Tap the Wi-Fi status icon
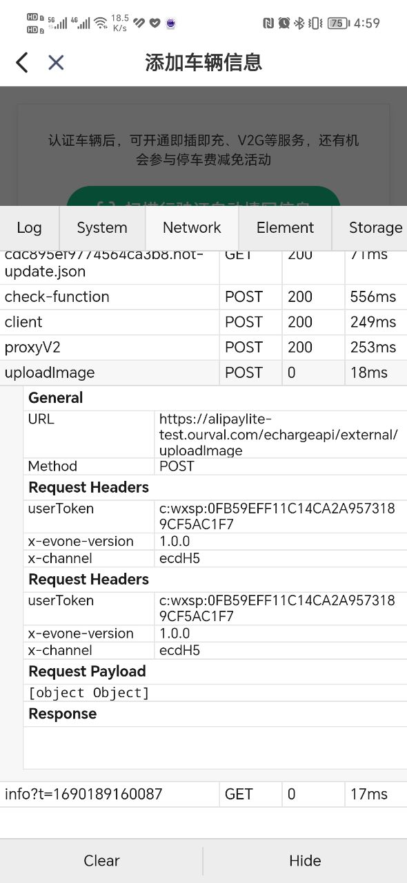Viewport: 407px width, 883px height. [x=101, y=23]
